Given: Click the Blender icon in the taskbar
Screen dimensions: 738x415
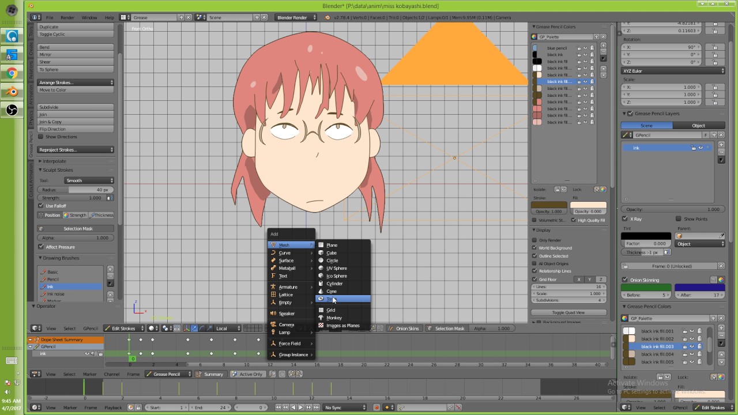Looking at the screenshot, I should click(x=12, y=92).
